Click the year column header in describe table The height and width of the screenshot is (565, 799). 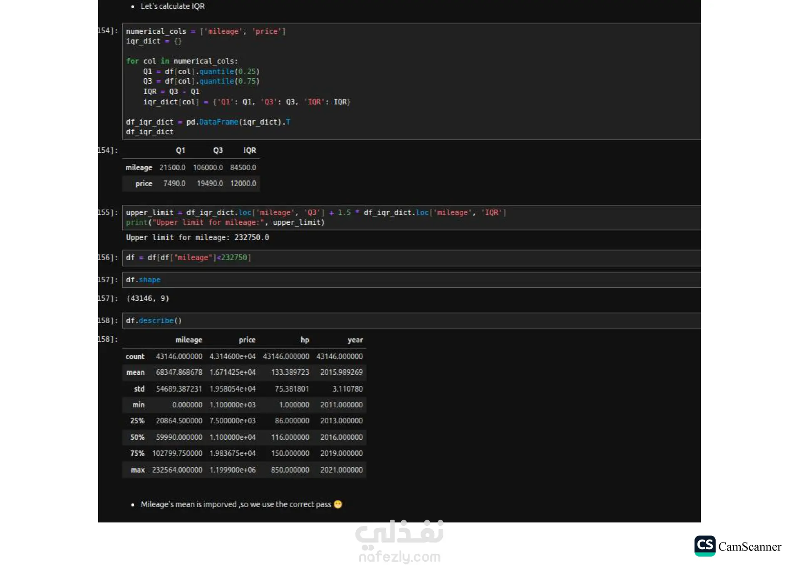(x=355, y=340)
